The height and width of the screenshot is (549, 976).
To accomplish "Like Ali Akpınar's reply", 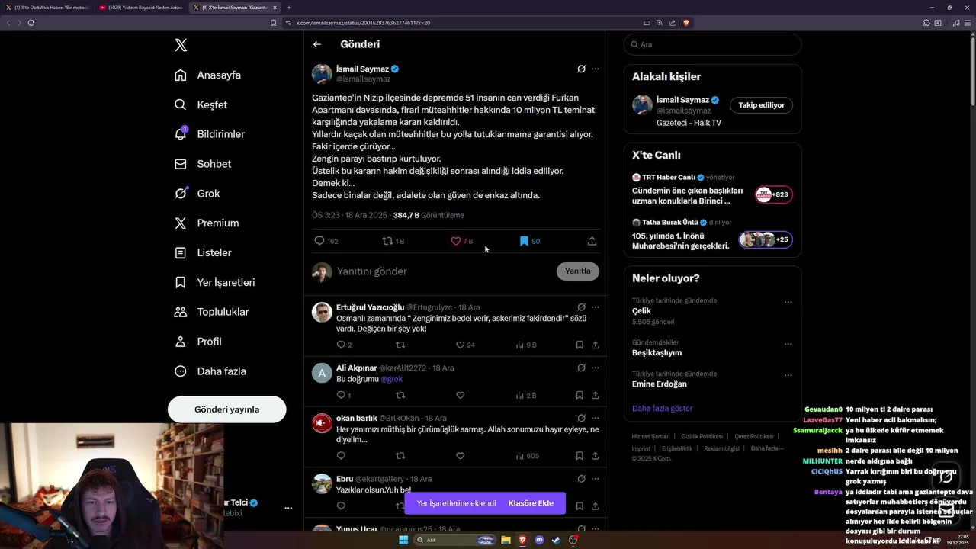I will click(460, 396).
